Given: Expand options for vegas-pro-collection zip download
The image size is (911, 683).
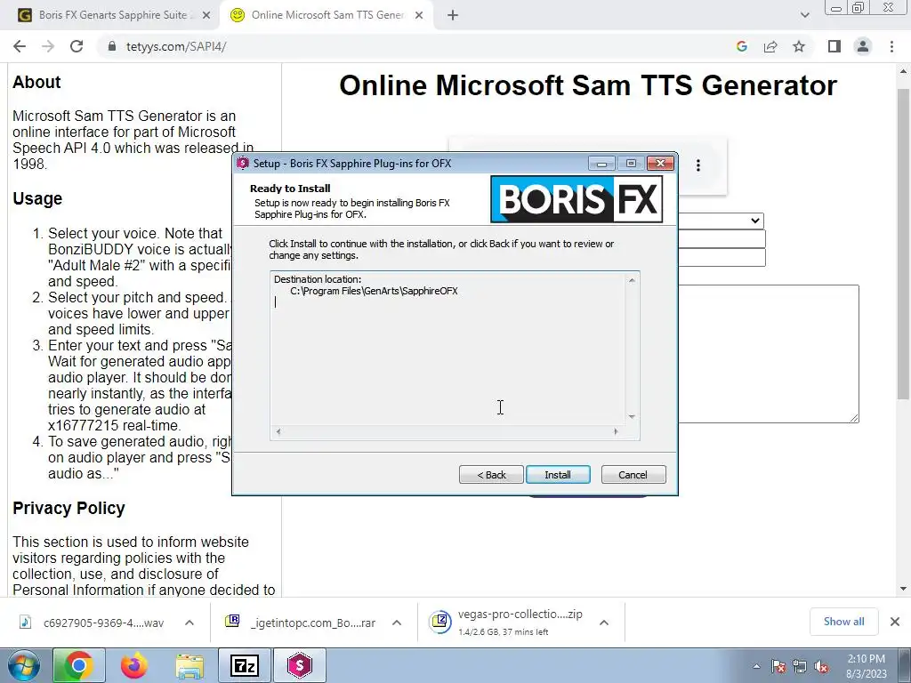Looking at the screenshot, I should click(x=604, y=623).
